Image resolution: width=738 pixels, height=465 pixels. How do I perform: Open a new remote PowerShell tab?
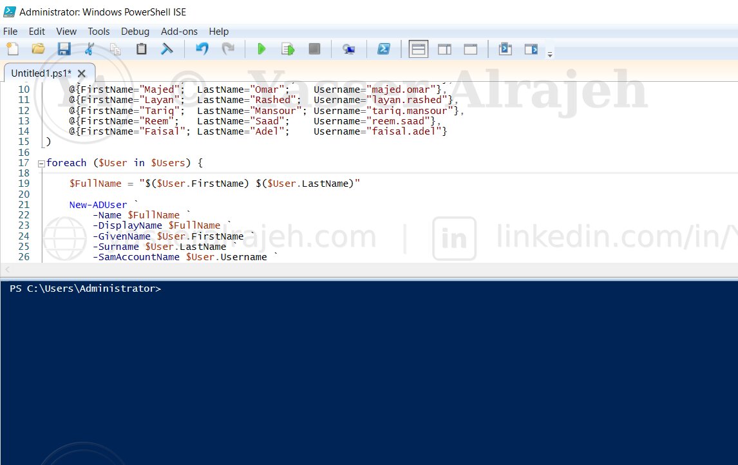click(349, 49)
